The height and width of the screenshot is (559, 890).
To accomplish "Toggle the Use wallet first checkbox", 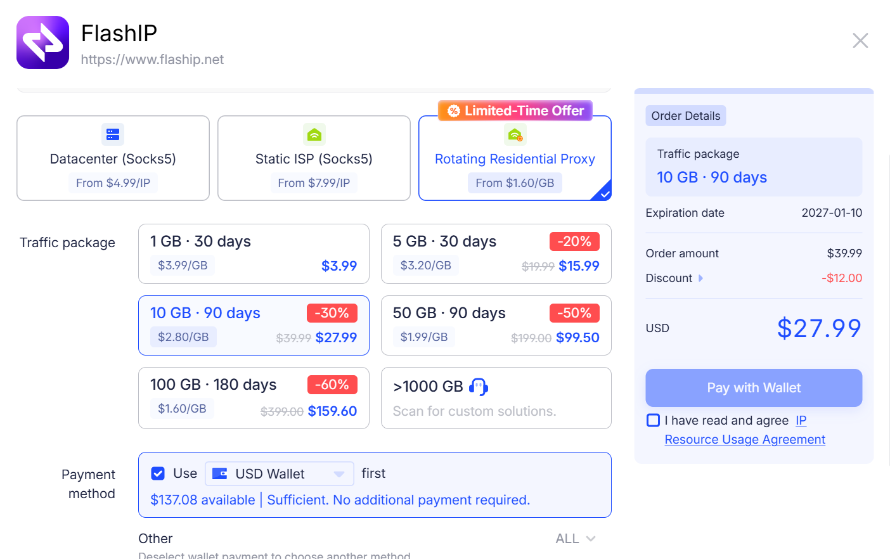I will (x=158, y=473).
